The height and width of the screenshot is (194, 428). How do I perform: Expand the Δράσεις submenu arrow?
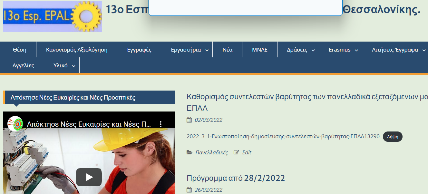pyautogui.click(x=313, y=50)
